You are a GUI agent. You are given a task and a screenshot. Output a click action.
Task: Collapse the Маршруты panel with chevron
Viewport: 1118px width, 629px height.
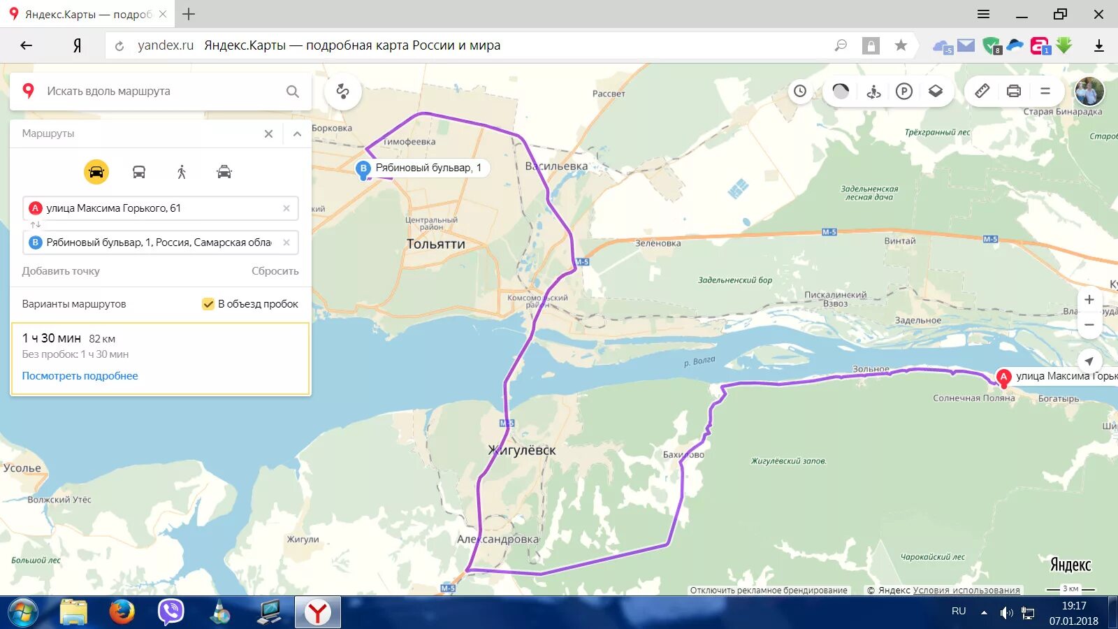click(297, 133)
